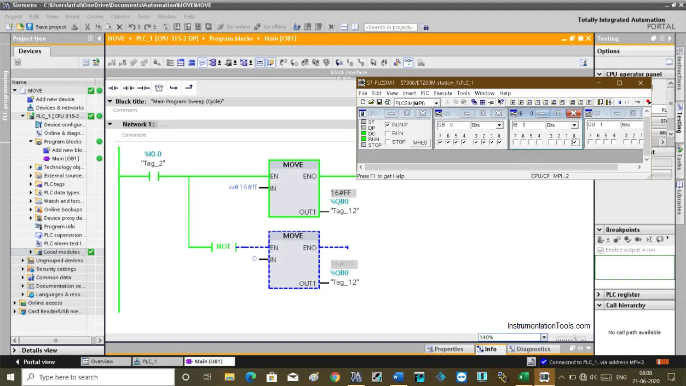Click PLCSIM save icon

[x=379, y=102]
